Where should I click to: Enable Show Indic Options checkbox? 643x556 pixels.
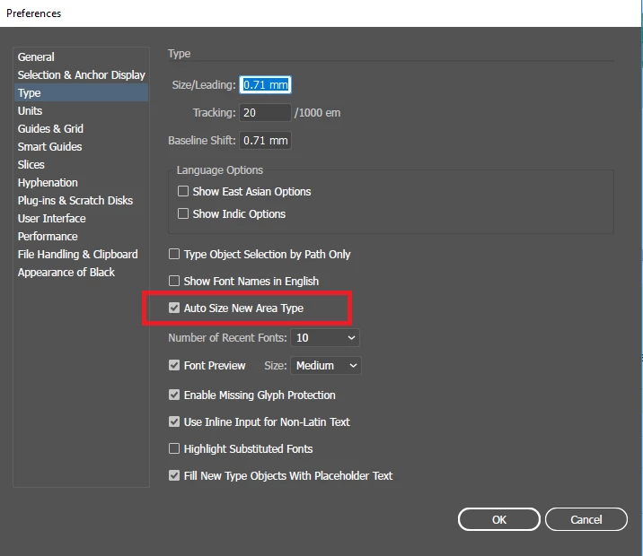(183, 213)
